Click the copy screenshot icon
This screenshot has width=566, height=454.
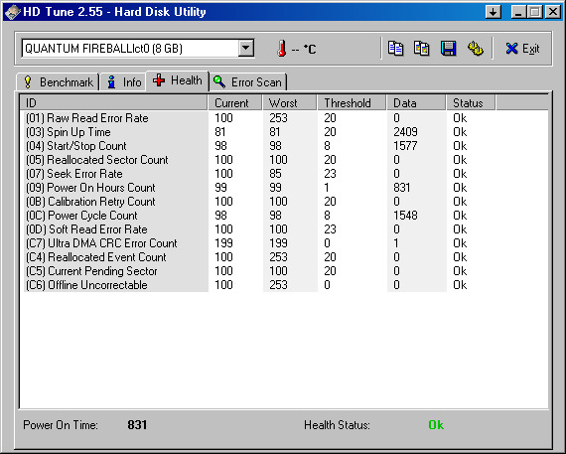422,49
